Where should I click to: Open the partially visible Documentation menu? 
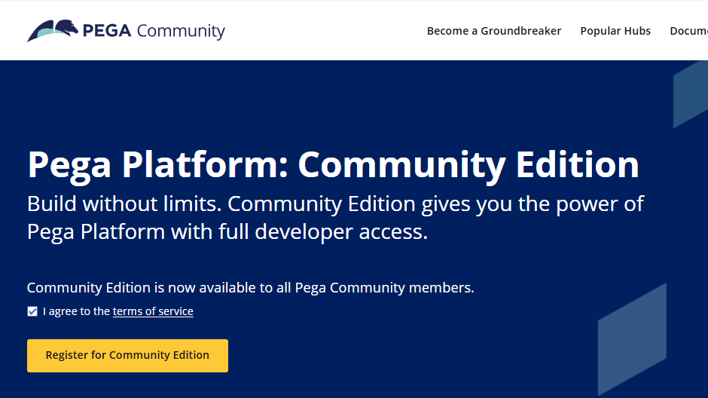point(688,31)
